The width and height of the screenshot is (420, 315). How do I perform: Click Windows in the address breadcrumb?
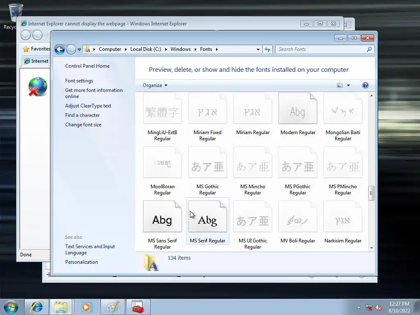180,49
